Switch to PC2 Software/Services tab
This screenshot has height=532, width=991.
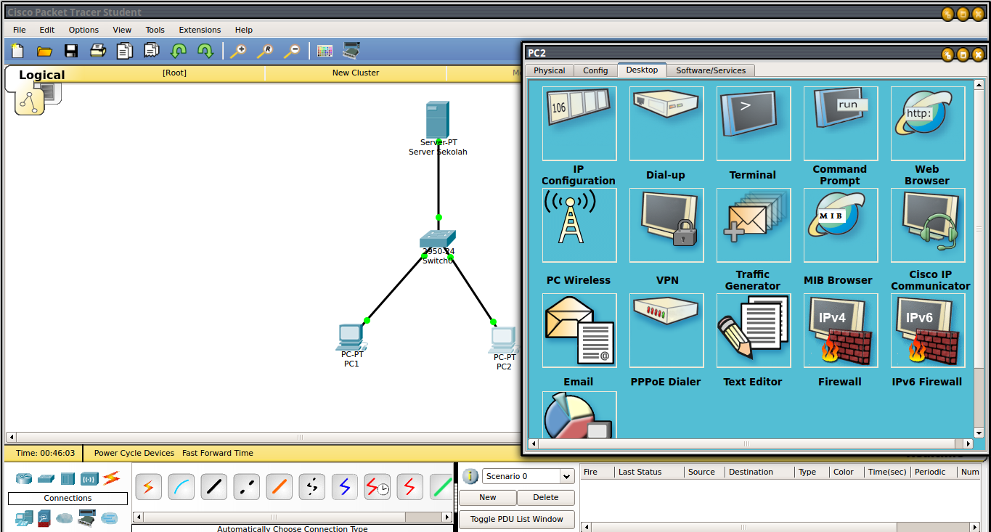(711, 70)
